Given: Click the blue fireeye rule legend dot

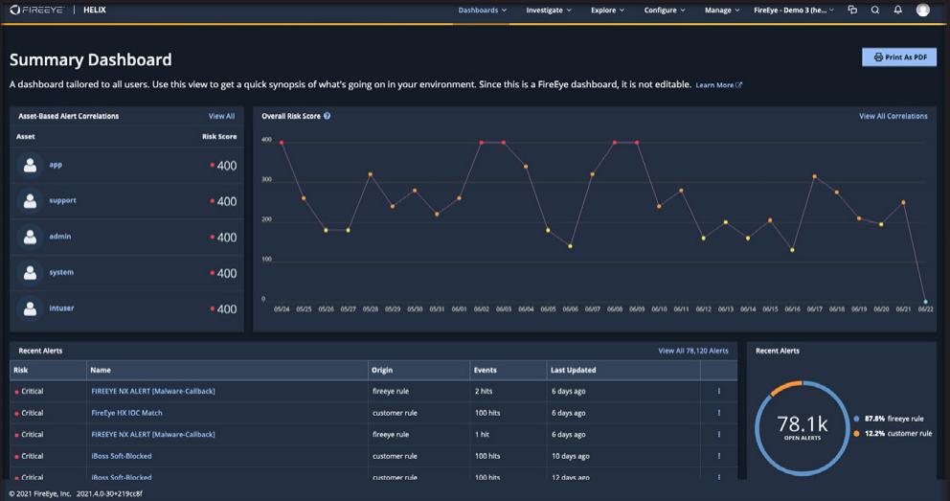Looking at the screenshot, I should pyautogui.click(x=856, y=419).
